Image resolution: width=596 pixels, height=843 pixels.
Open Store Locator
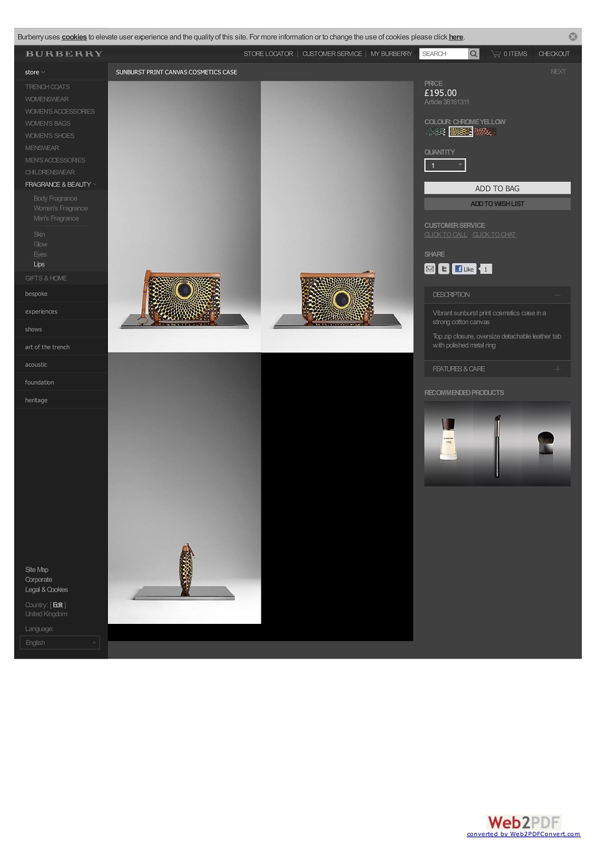point(268,54)
